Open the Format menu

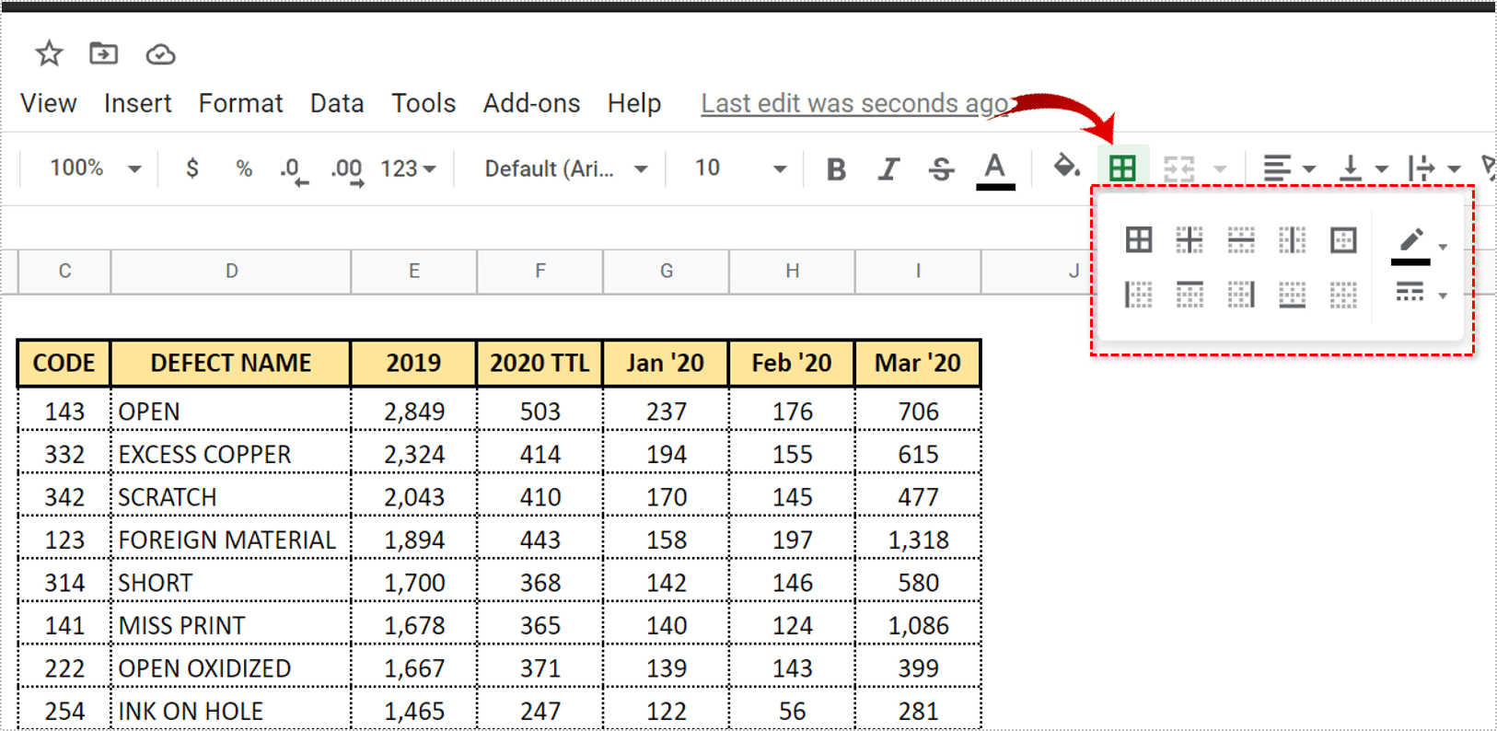point(240,103)
